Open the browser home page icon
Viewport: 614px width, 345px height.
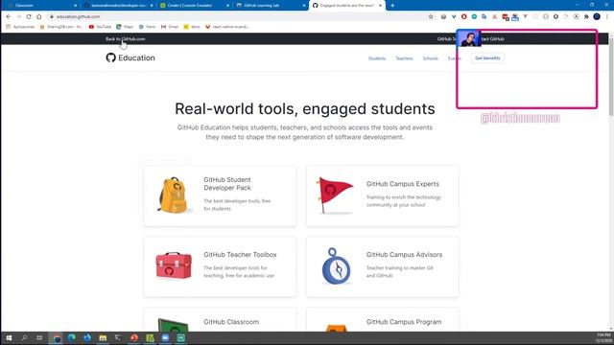tap(38, 17)
